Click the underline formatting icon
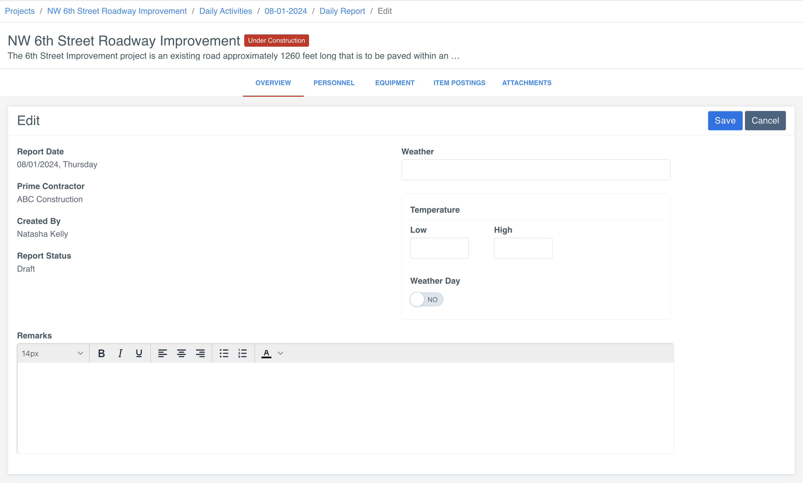This screenshot has height=483, width=803. pyautogui.click(x=139, y=353)
